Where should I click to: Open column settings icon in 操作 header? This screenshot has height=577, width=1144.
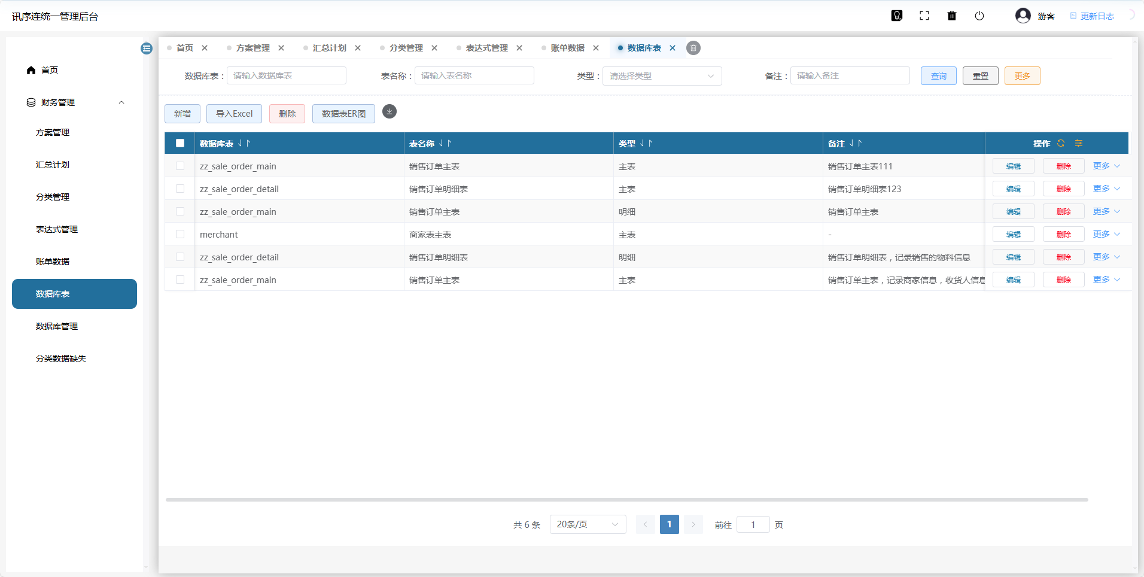[x=1079, y=143]
